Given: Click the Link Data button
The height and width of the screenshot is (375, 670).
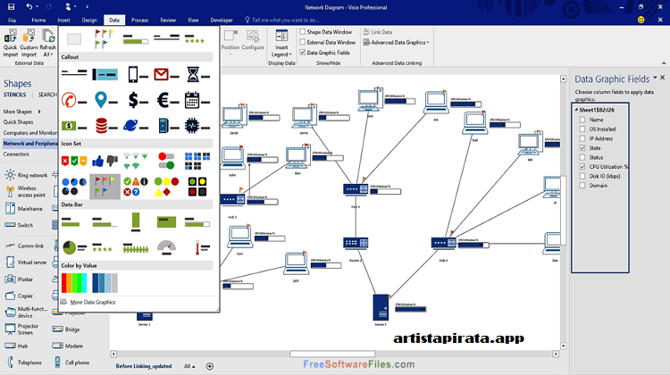Looking at the screenshot, I should tap(378, 32).
